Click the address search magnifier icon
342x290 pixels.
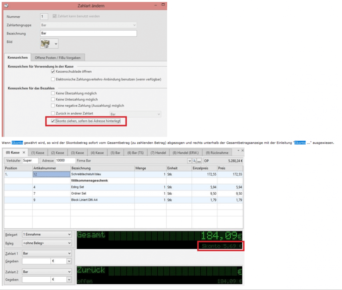coord(195,161)
